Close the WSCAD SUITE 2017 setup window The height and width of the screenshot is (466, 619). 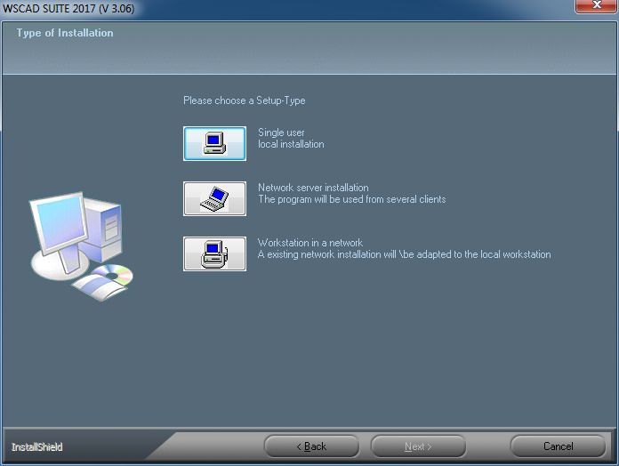[x=597, y=6]
